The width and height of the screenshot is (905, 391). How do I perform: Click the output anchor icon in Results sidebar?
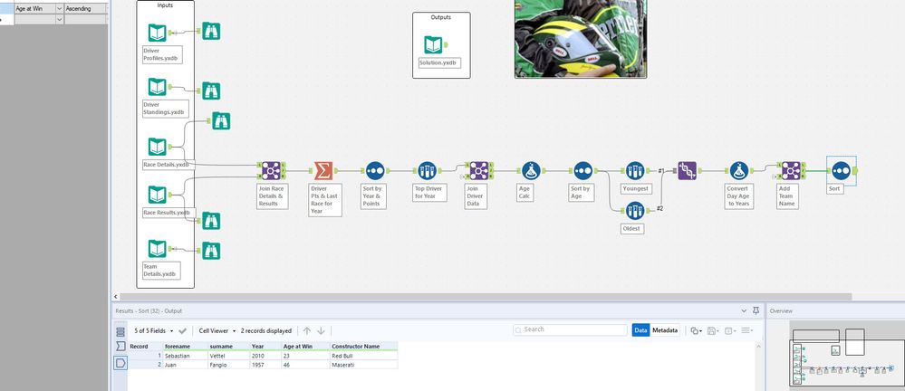(x=120, y=363)
